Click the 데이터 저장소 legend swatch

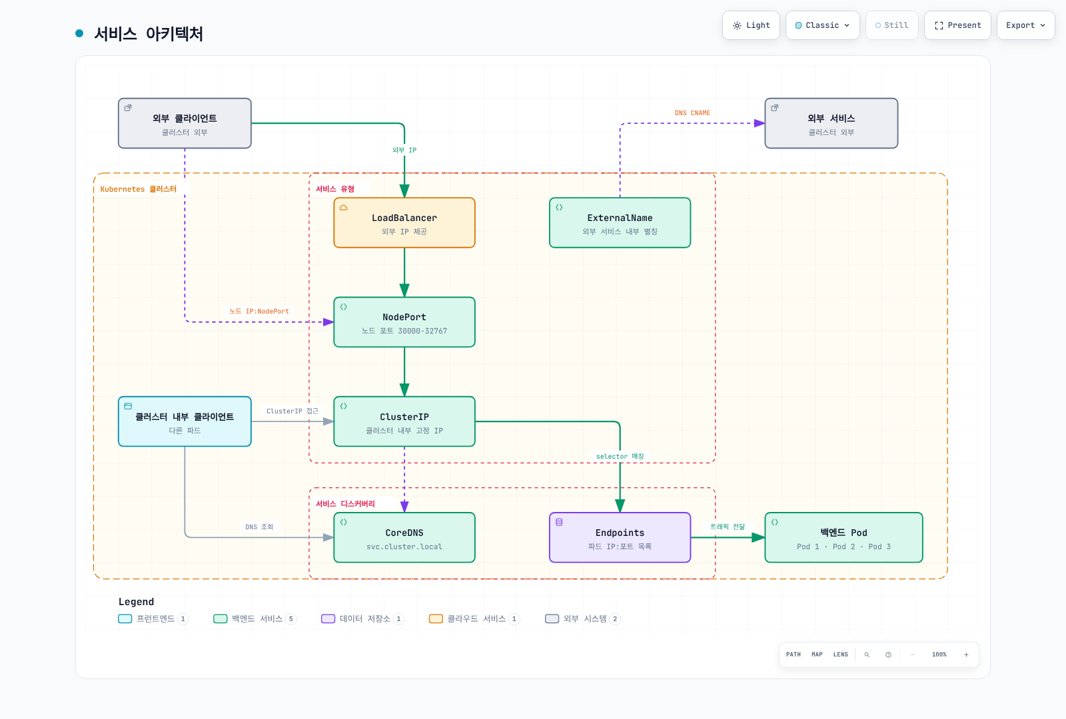328,618
